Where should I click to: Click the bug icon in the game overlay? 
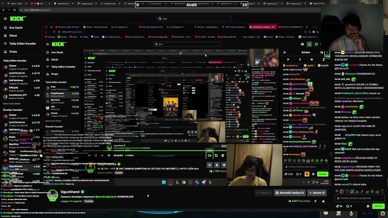[x=383, y=214]
